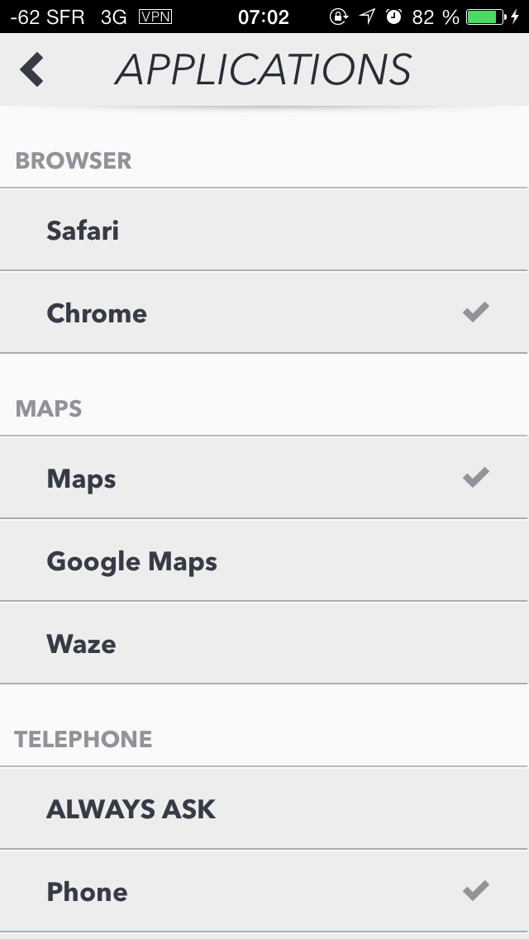Tap the location services arrow icon
The image size is (529, 939).
coord(367,17)
